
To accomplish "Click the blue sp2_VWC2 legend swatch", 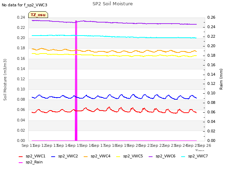I will tap(53, 156).
